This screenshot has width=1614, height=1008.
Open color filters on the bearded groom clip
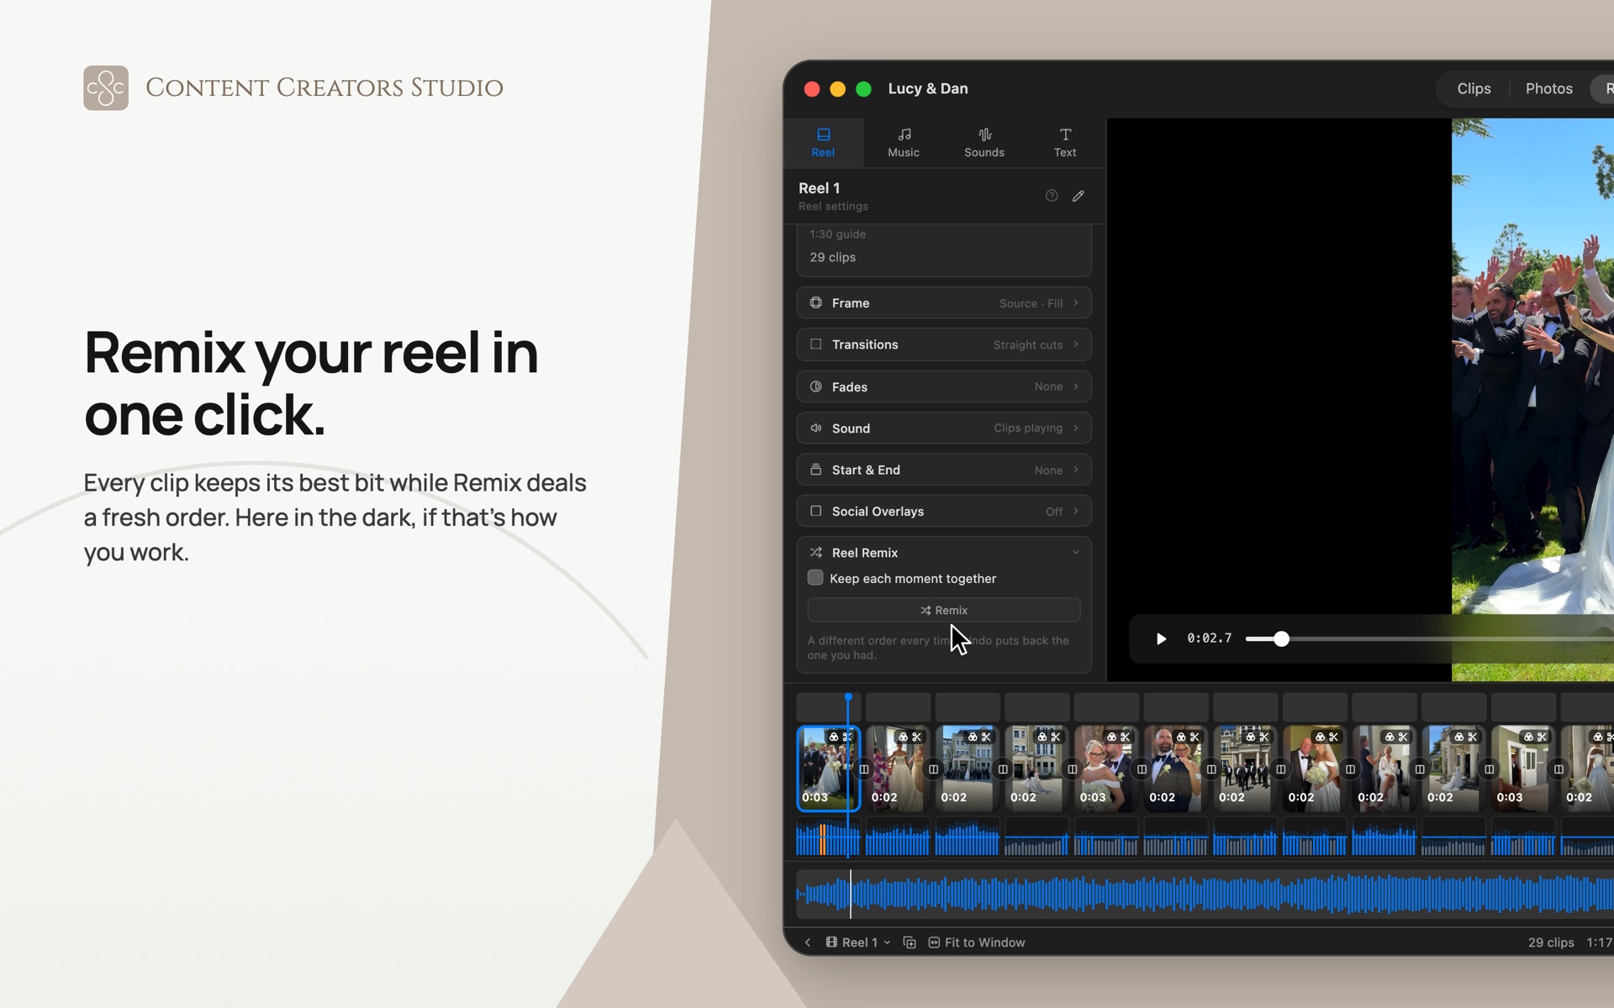click(1181, 737)
